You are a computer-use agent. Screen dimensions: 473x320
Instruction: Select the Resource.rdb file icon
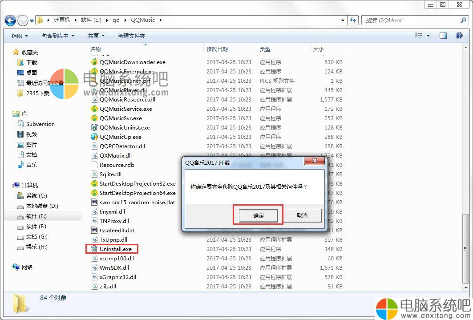coord(94,165)
